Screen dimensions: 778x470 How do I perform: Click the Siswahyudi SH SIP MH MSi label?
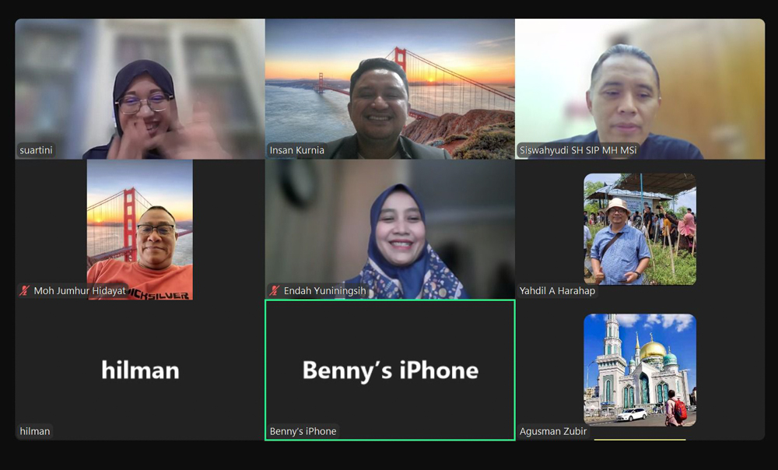(578, 150)
